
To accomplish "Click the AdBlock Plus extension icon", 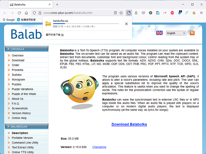I will tap(172, 13).
